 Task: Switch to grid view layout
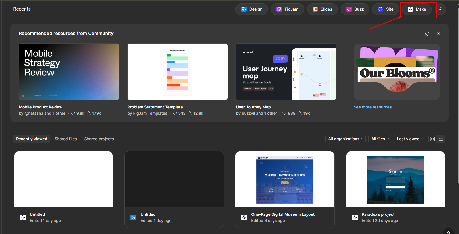pos(433,139)
